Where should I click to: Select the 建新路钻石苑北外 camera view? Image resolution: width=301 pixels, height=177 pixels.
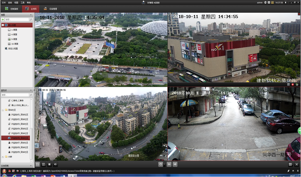pos(234,48)
